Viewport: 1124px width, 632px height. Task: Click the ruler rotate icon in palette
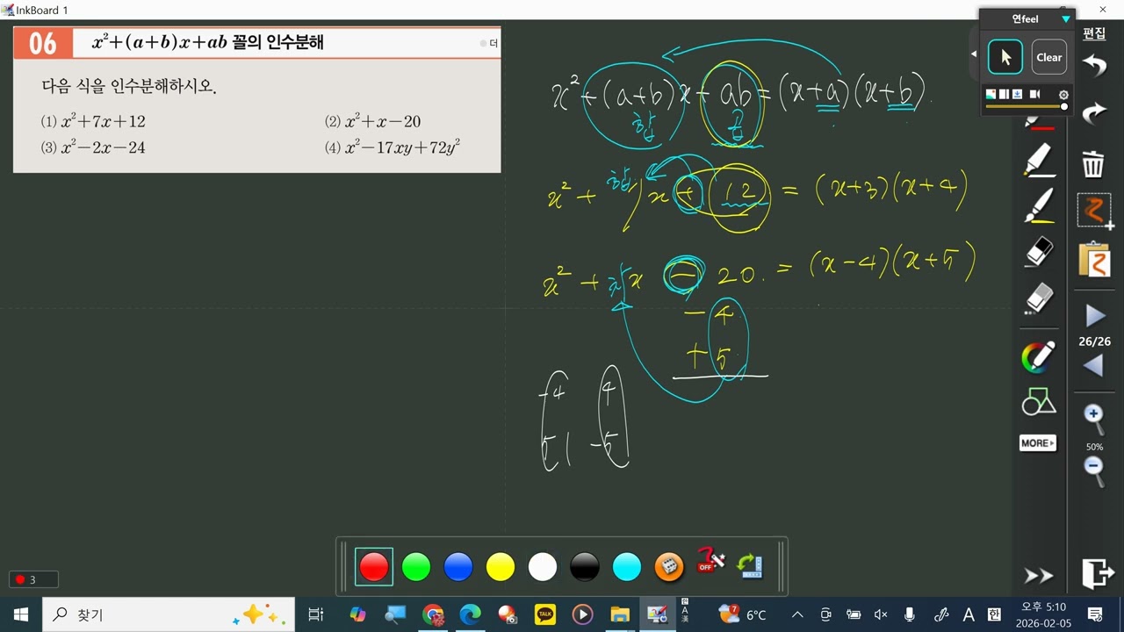point(749,567)
